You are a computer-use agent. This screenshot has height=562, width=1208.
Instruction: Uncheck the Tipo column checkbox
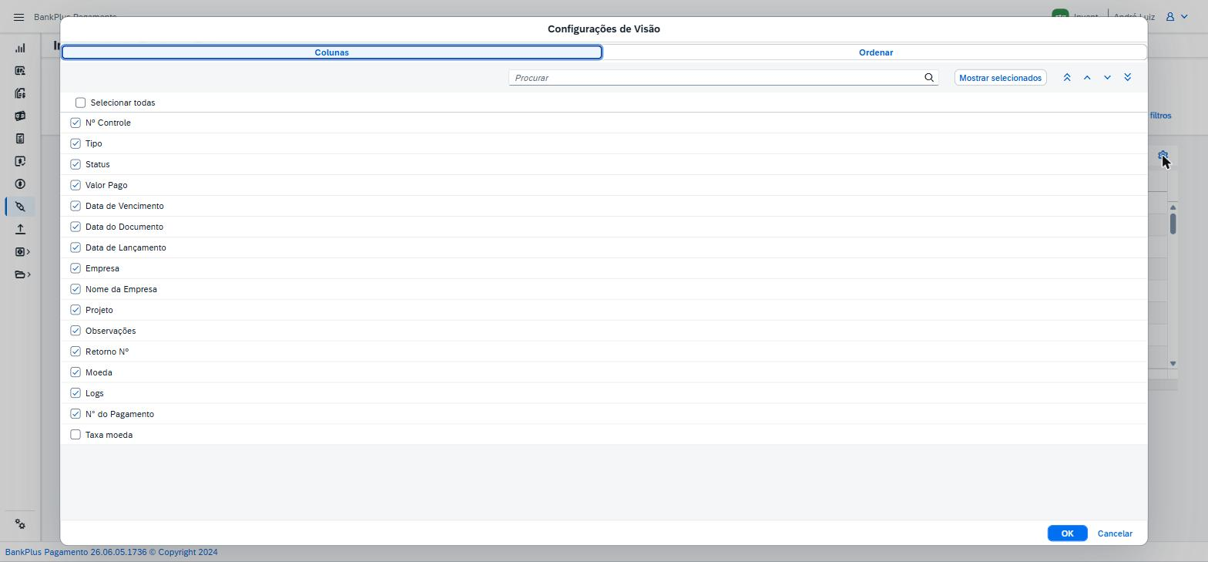click(x=75, y=143)
